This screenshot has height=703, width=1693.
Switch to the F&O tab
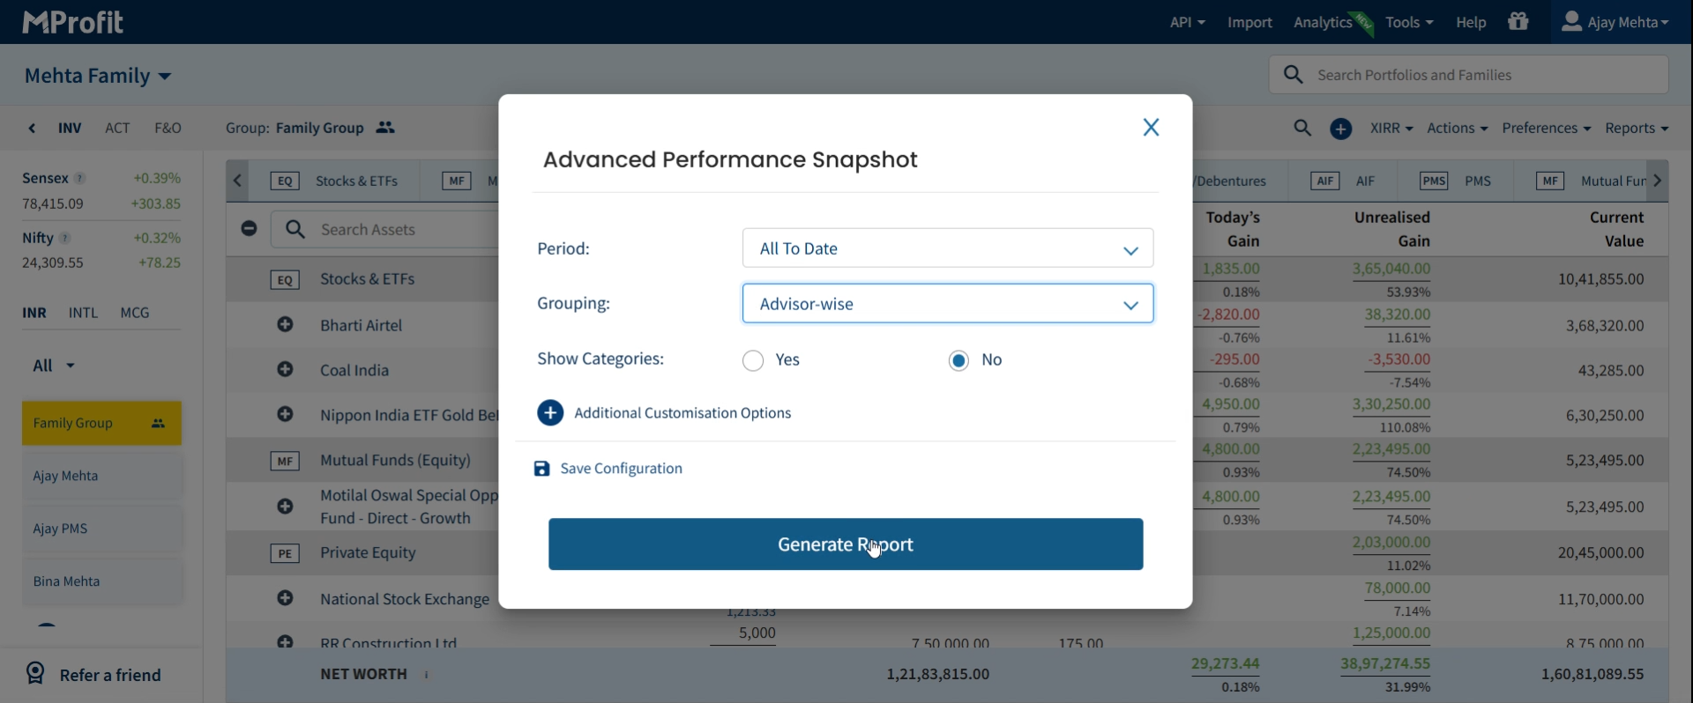pos(168,129)
